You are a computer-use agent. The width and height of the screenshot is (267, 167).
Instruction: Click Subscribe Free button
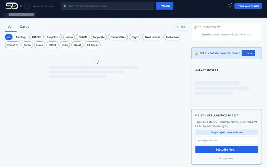(226, 149)
